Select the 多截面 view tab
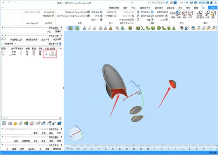 [58, 32]
